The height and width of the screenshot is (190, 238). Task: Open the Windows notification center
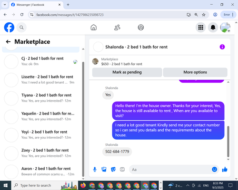coord(230,185)
